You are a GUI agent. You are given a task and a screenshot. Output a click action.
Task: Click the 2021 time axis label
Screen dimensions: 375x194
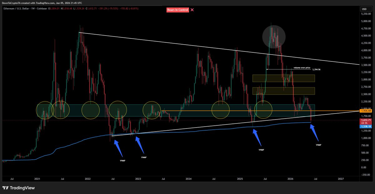click(x=37, y=179)
